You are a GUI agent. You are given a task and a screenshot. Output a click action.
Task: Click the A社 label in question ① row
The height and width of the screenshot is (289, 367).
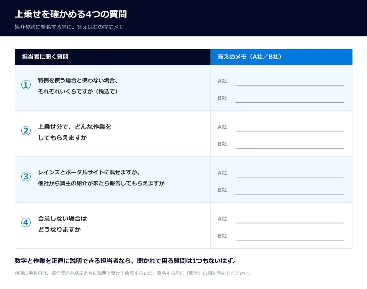[222, 81]
